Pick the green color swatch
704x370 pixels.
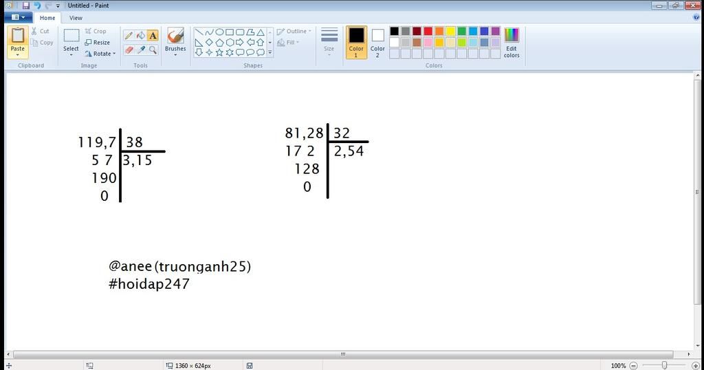[x=461, y=31]
